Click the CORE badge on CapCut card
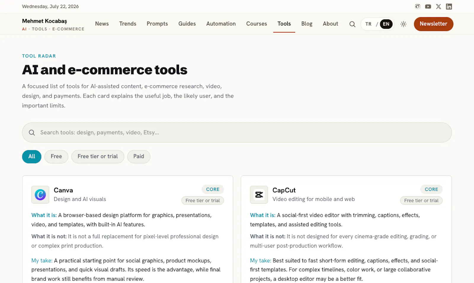 [x=431, y=189]
